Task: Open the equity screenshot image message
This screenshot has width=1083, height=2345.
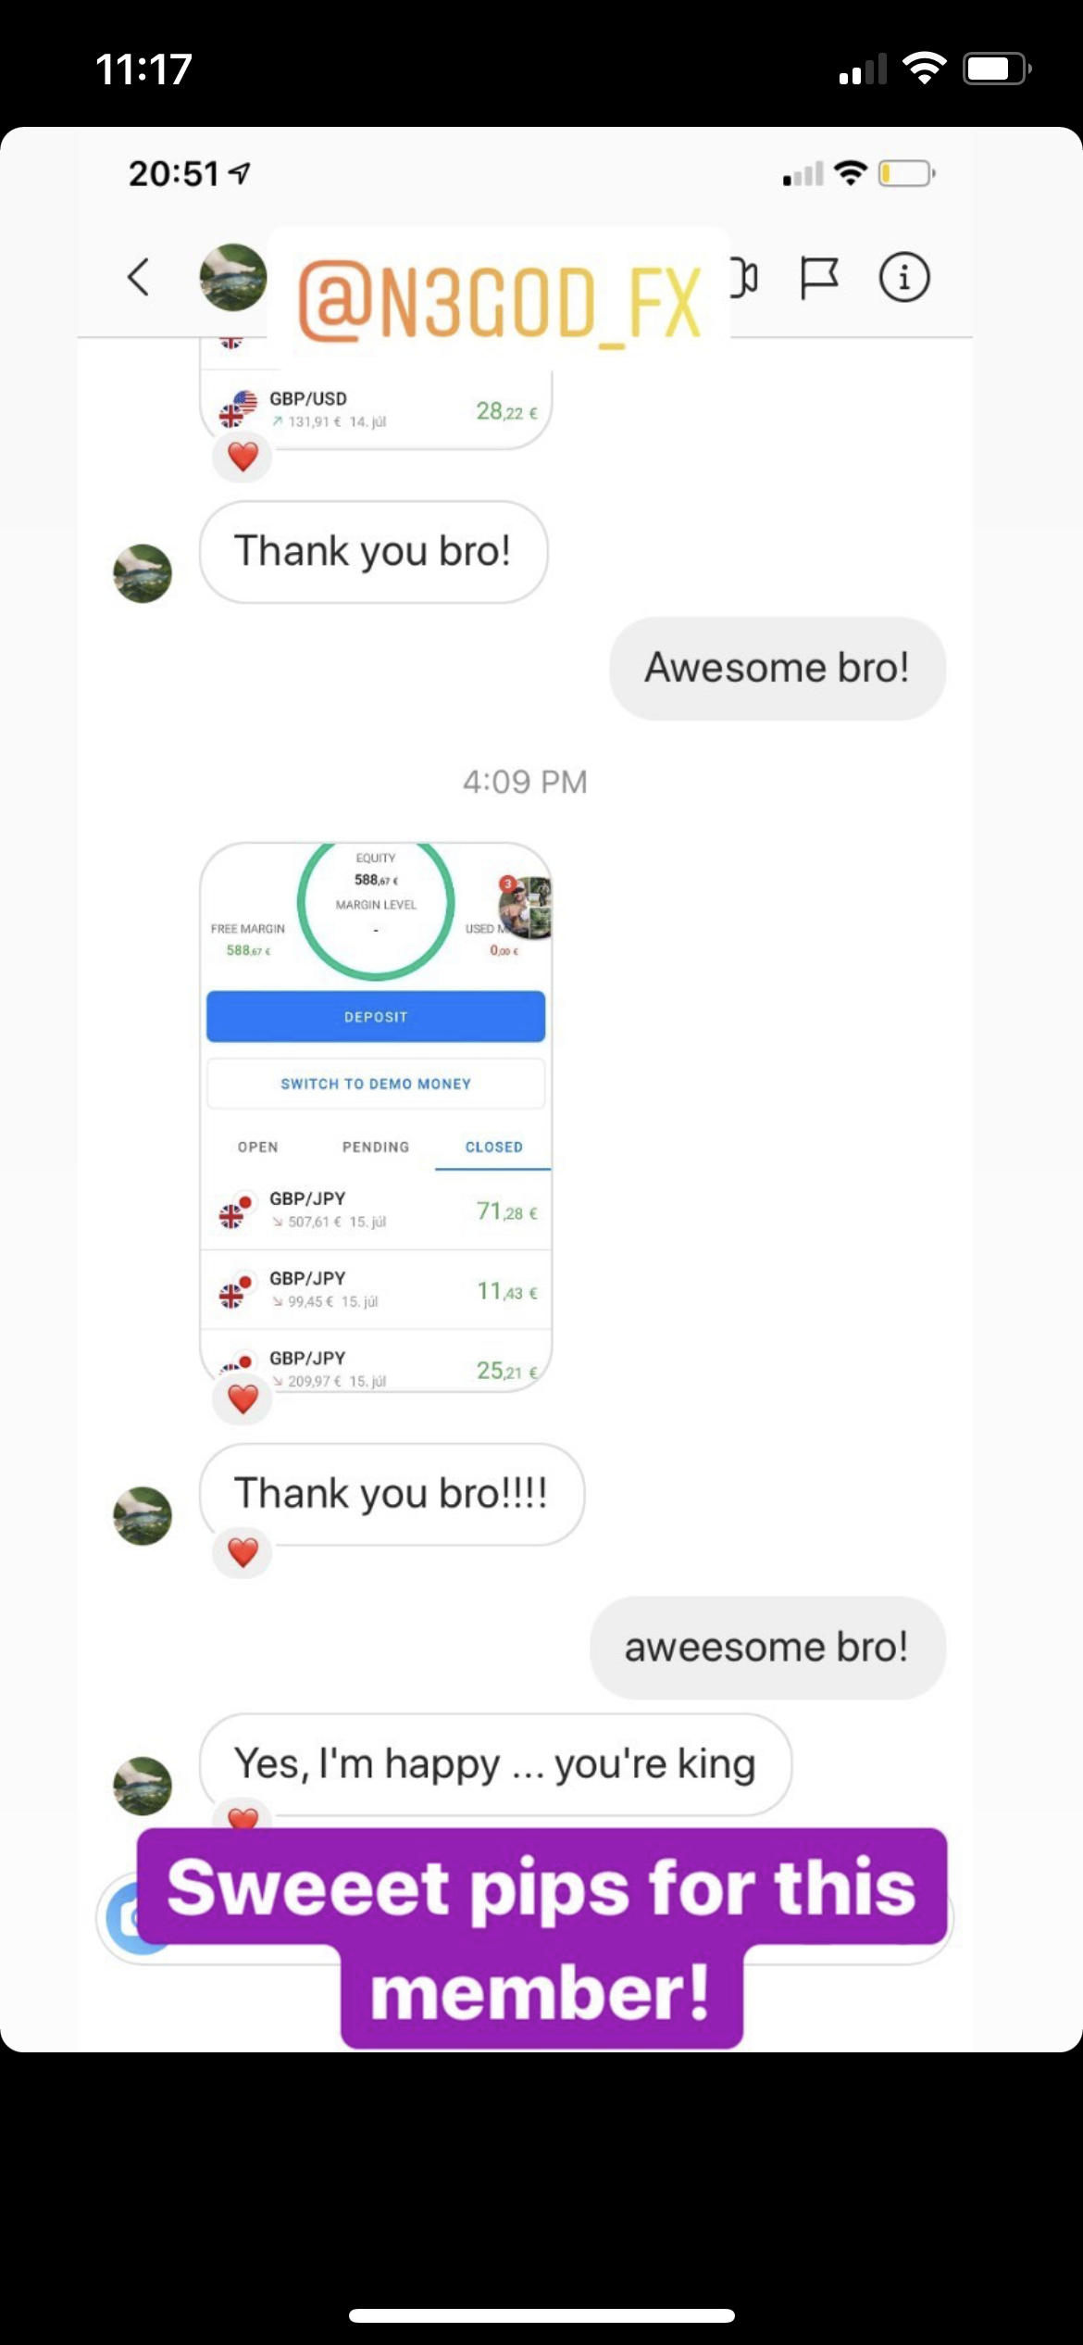Action: pos(376,1116)
